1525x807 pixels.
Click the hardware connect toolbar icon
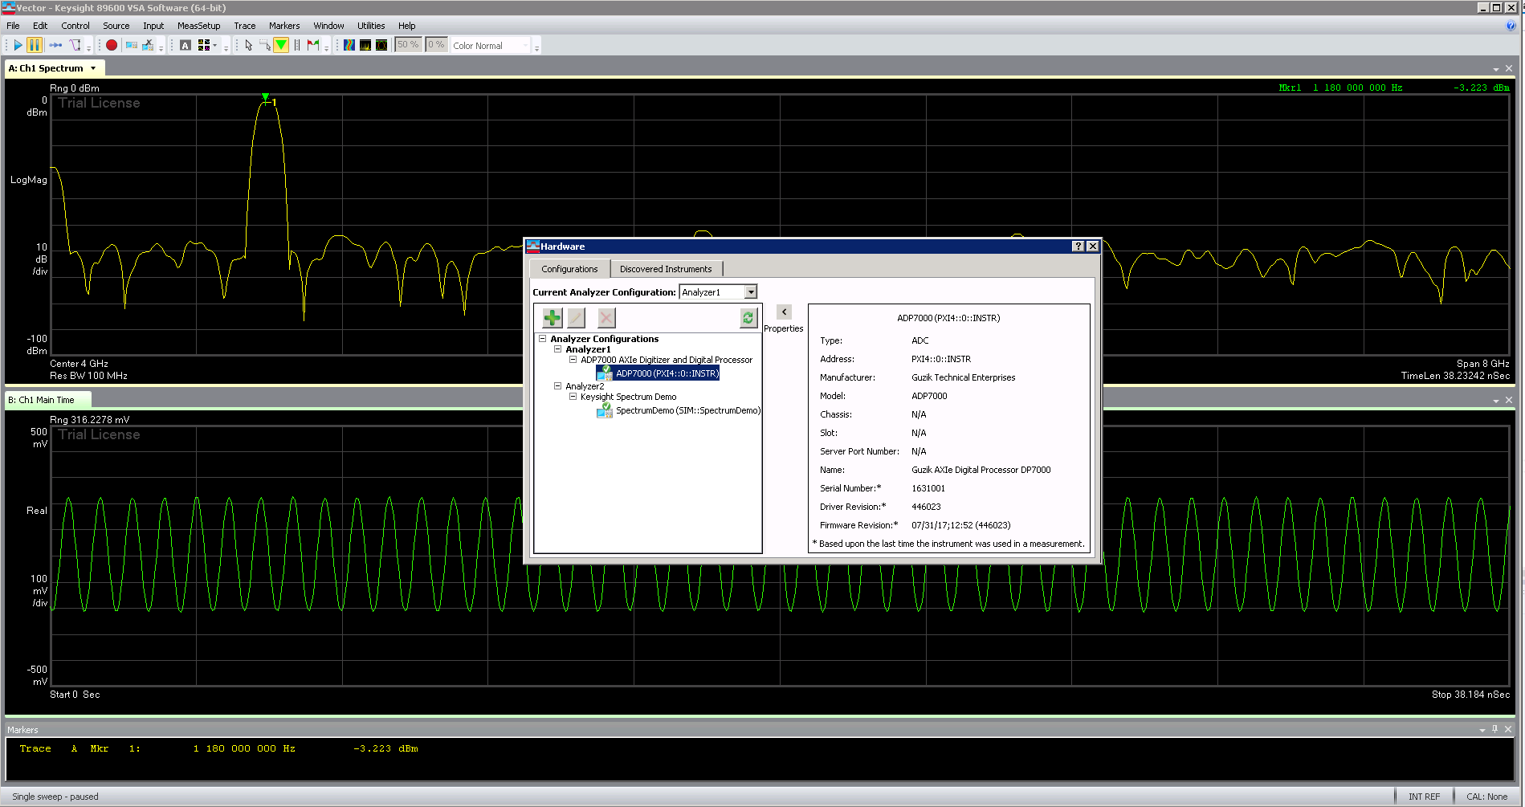[131, 45]
